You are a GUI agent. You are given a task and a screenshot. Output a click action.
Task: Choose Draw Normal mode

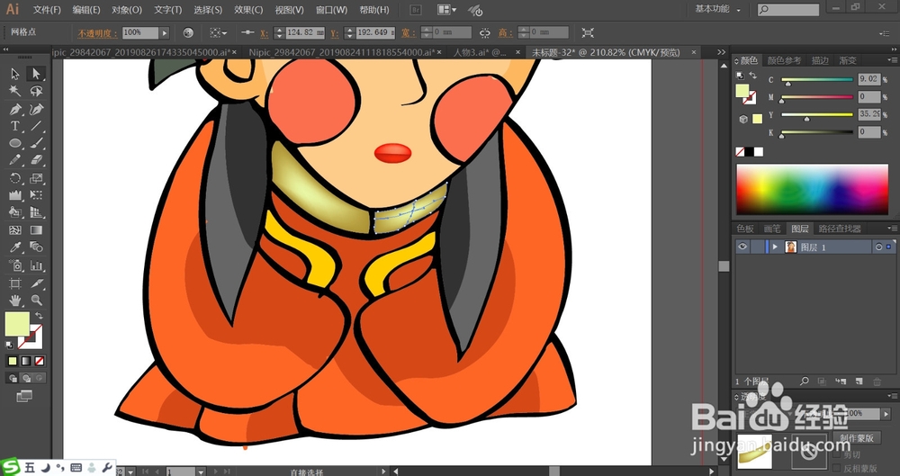coord(13,379)
